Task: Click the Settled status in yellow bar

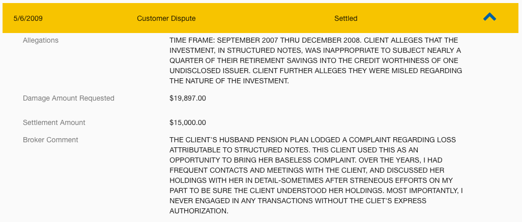Action: pos(346,19)
